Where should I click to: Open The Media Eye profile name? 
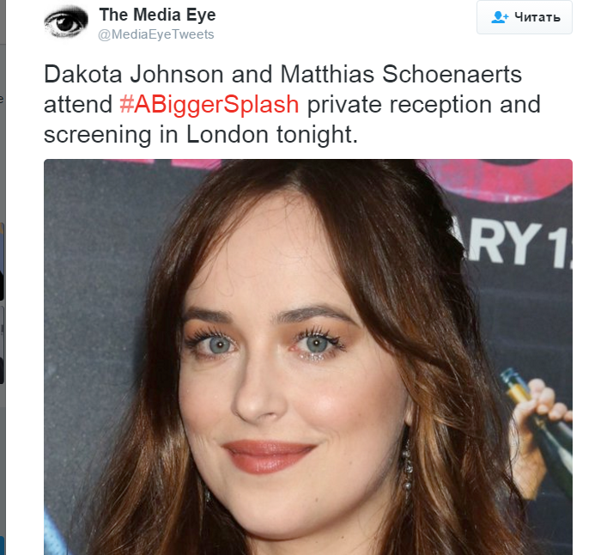click(158, 15)
